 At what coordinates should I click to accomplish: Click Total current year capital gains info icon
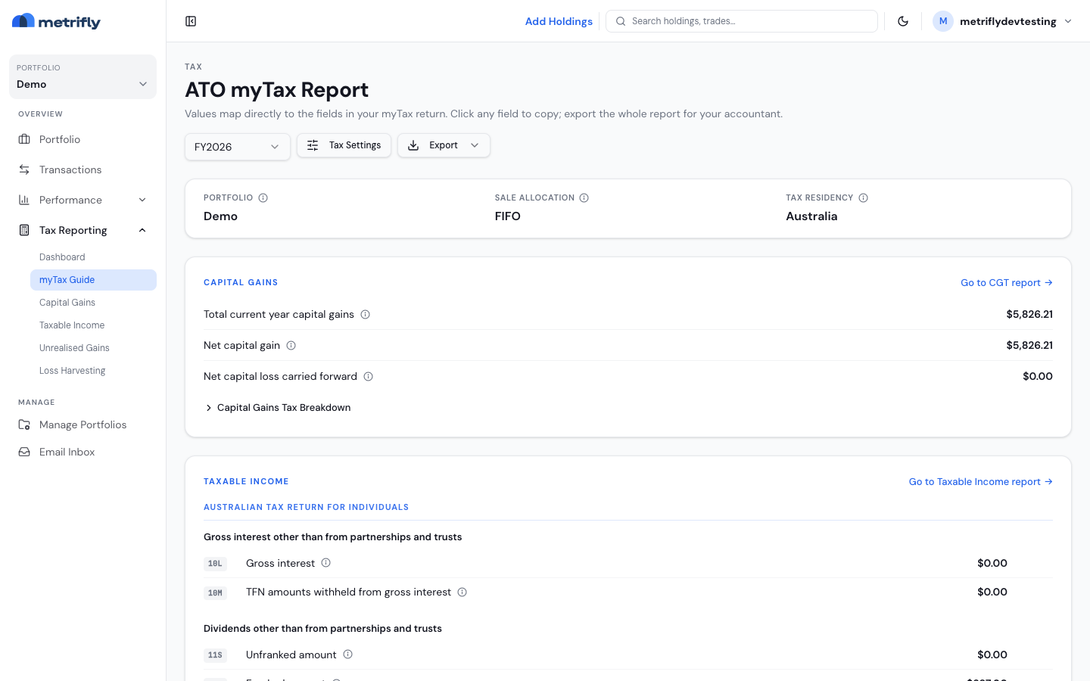coord(365,315)
